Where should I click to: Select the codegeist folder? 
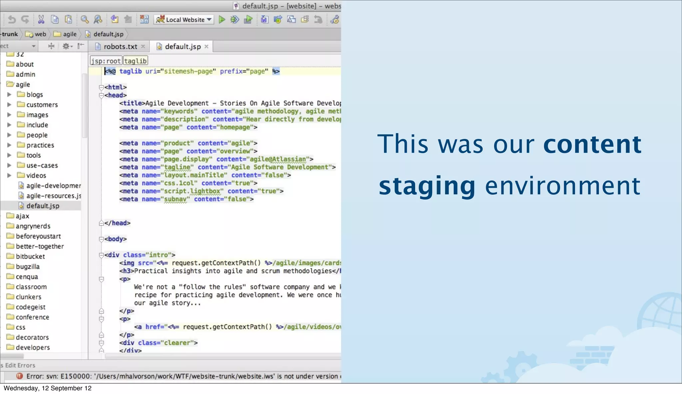[26, 307]
